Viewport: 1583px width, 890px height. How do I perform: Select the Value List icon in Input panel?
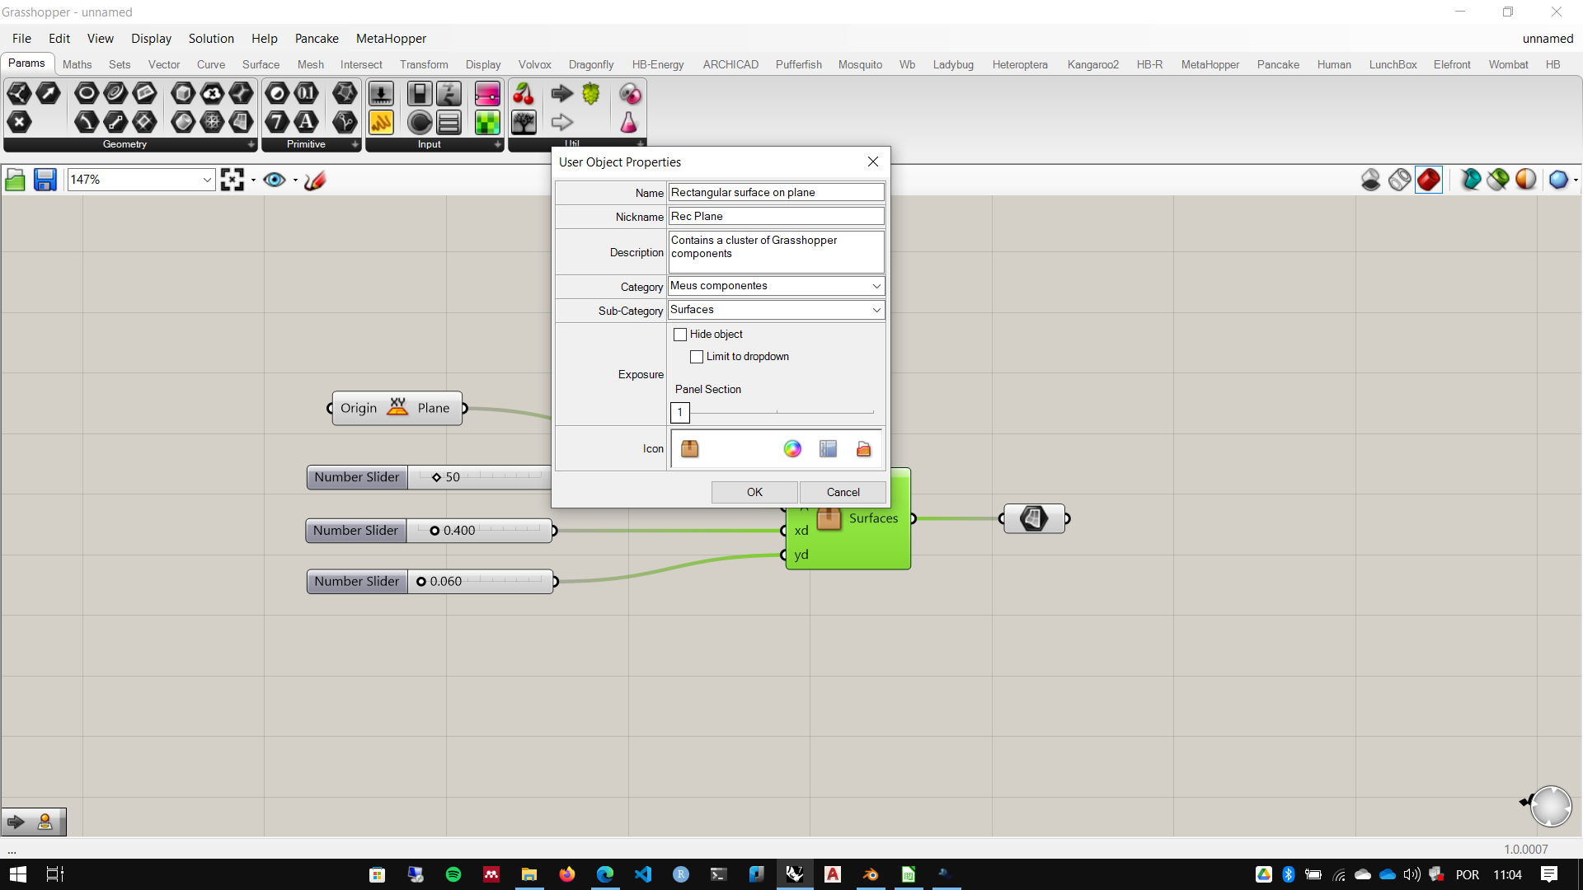tap(449, 123)
